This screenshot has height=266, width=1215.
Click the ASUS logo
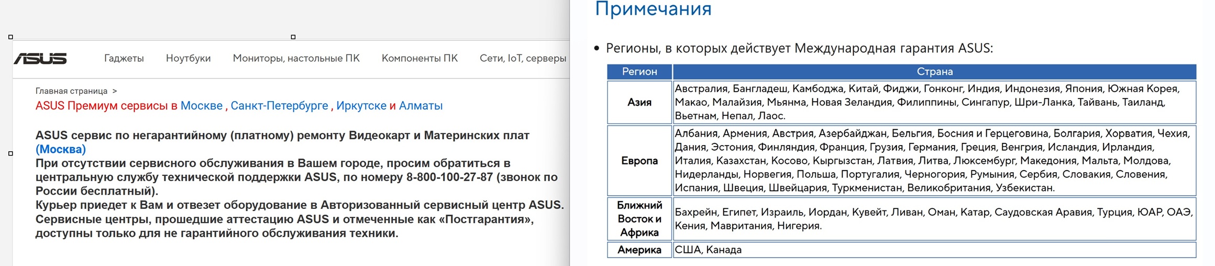click(x=40, y=59)
